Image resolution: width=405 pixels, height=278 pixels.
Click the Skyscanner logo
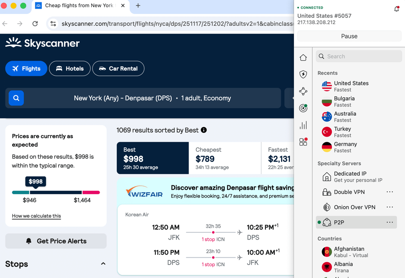pos(42,43)
